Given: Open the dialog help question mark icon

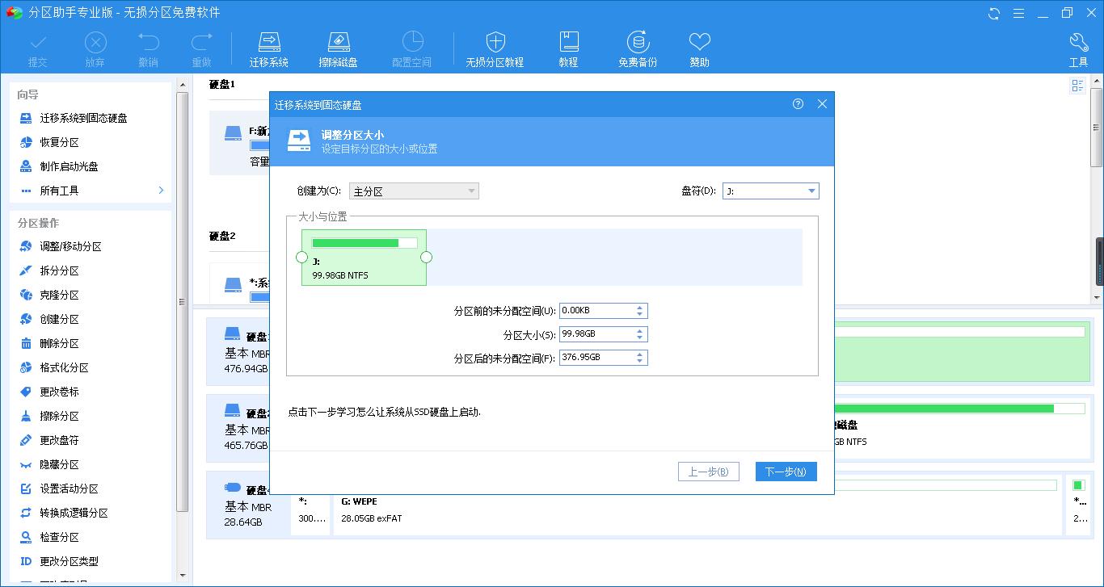Looking at the screenshot, I should tap(799, 104).
